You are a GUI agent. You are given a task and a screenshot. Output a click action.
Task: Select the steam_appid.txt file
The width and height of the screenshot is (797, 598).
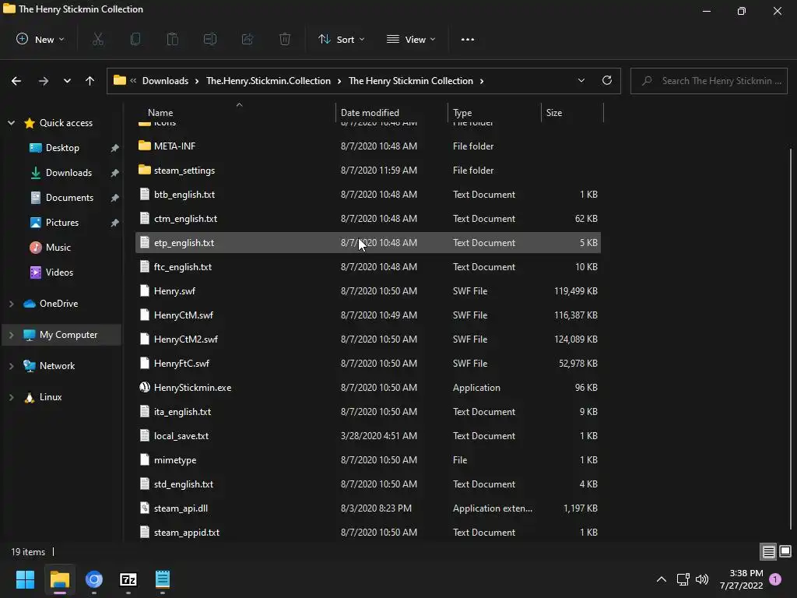(x=368, y=533)
